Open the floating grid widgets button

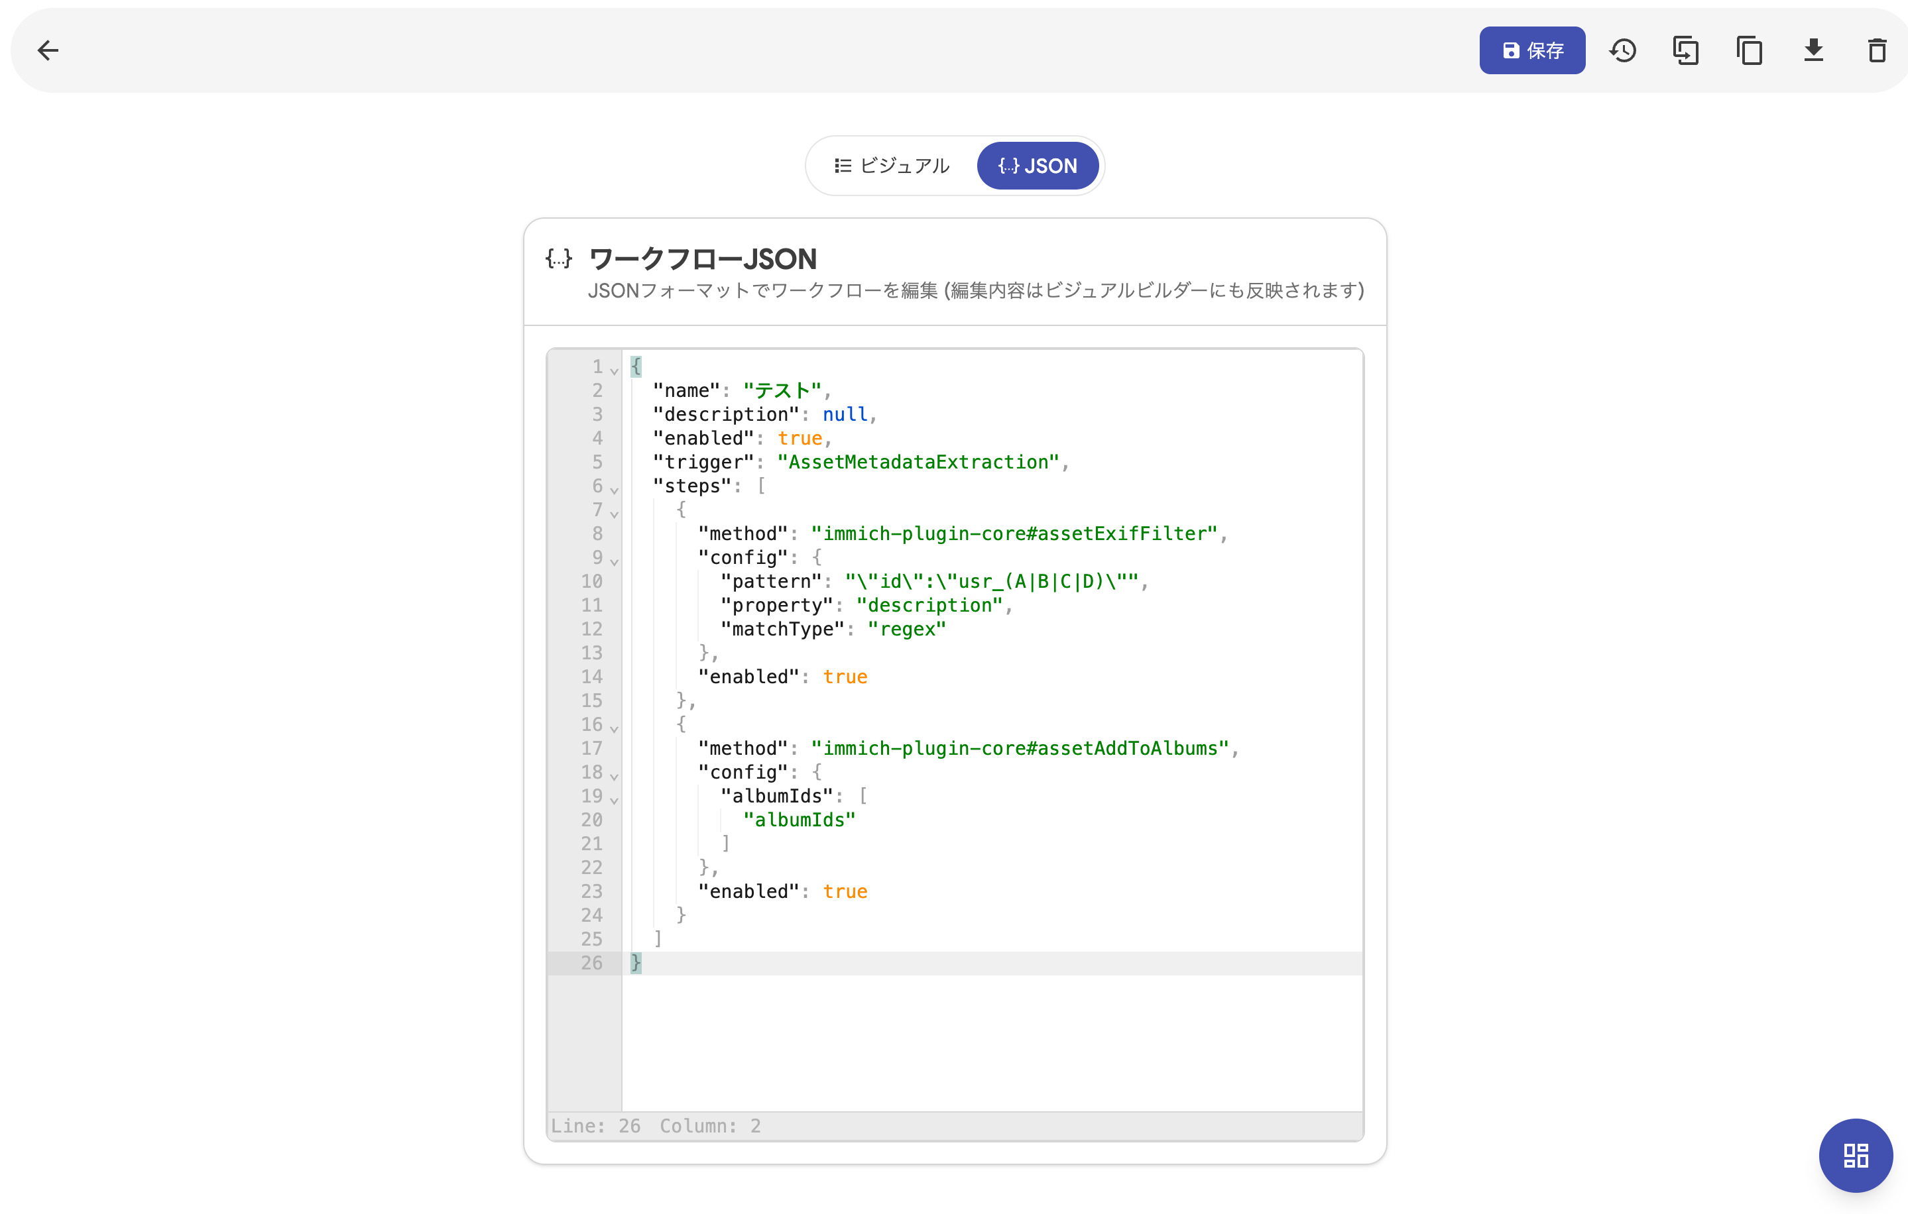[1855, 1154]
